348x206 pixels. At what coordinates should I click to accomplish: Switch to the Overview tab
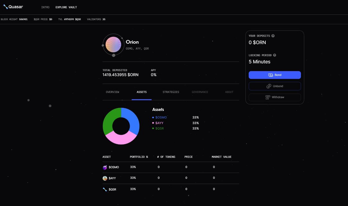[113, 92]
